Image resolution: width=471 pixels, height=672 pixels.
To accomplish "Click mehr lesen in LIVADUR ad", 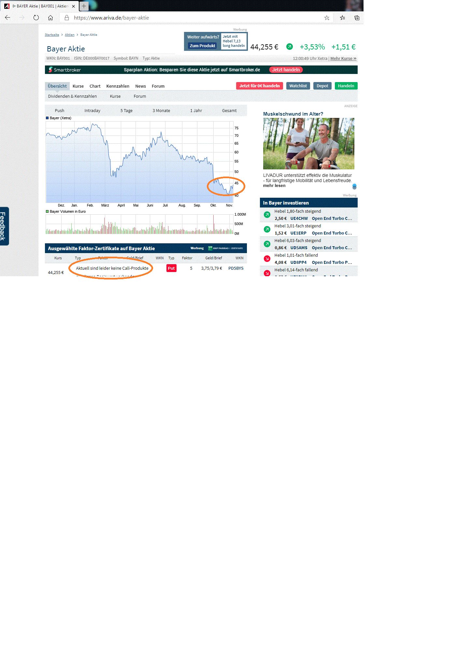I will coord(274,186).
